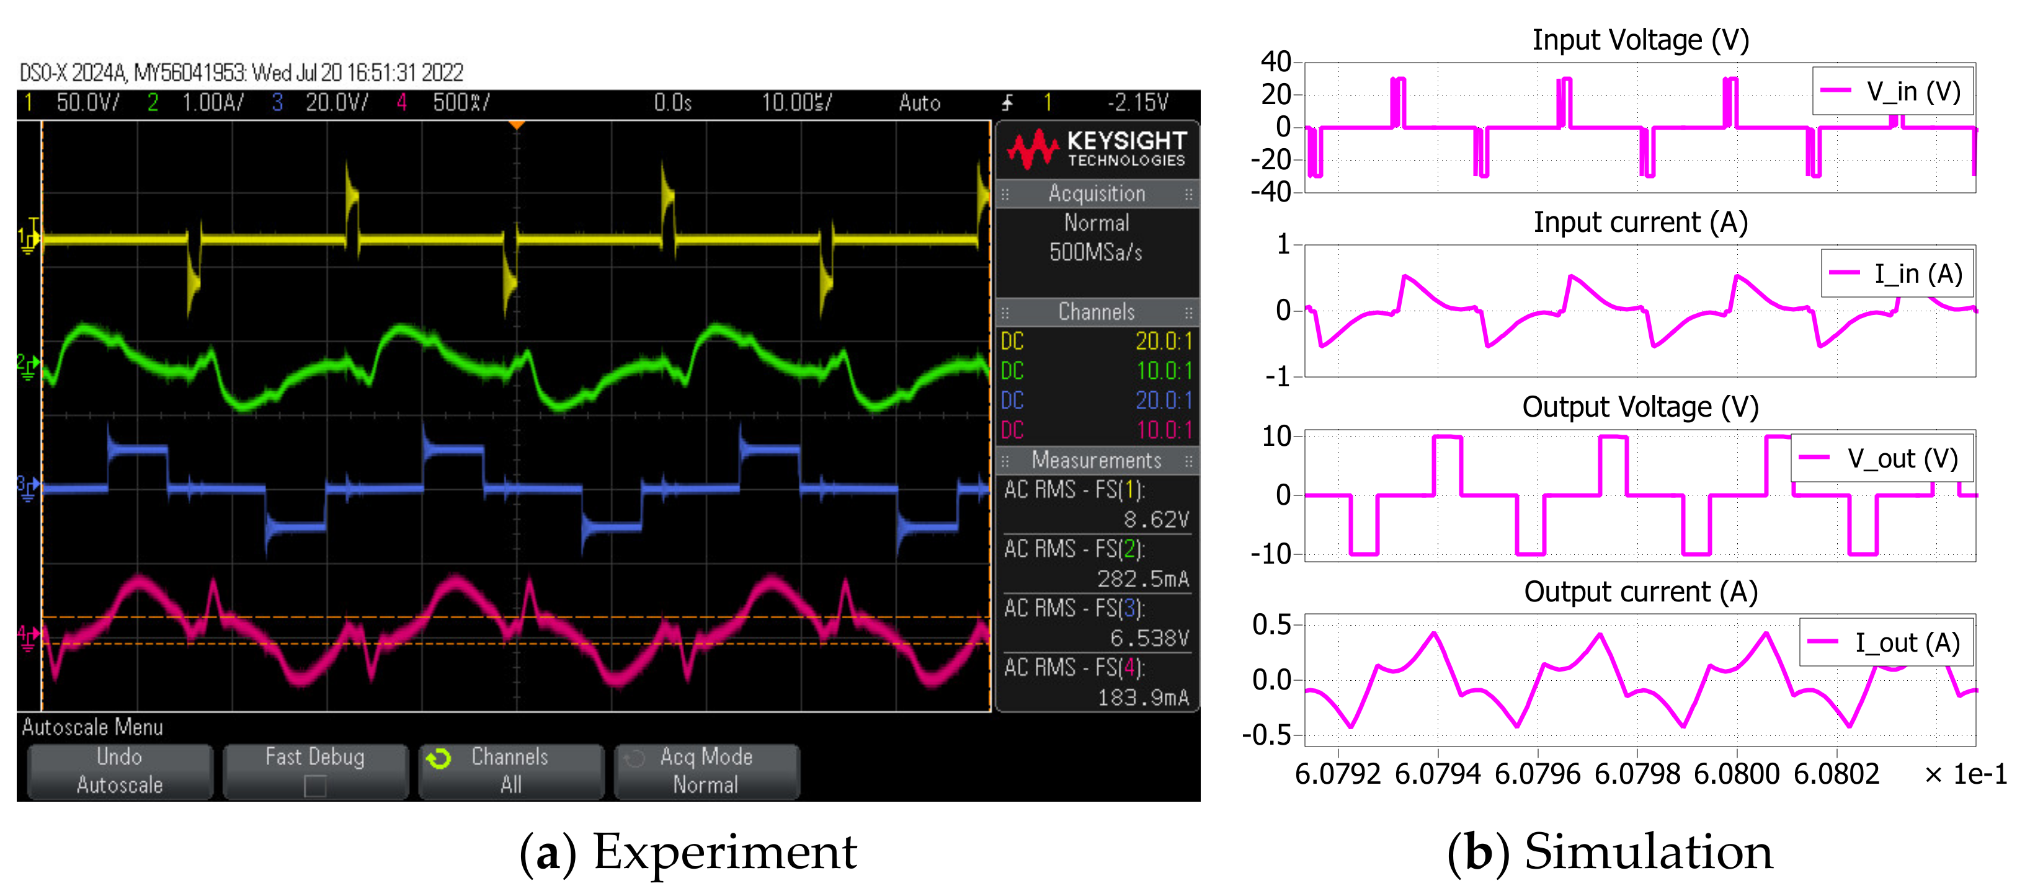Click the Acq Mode circular icon
The image size is (2030, 891).
(x=634, y=759)
